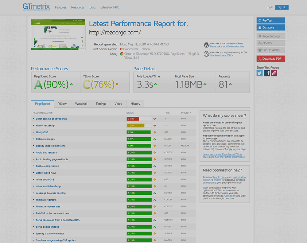Click green up arrow for Enable compression
Viewport: 307px width, 243px height.
155,166
